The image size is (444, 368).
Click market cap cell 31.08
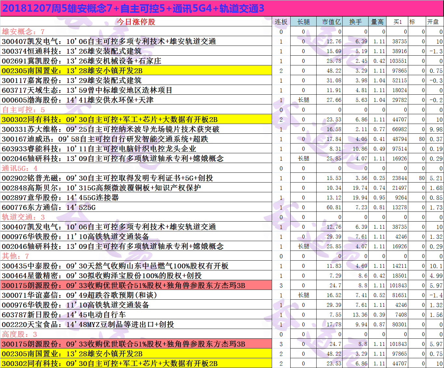coord(334,80)
